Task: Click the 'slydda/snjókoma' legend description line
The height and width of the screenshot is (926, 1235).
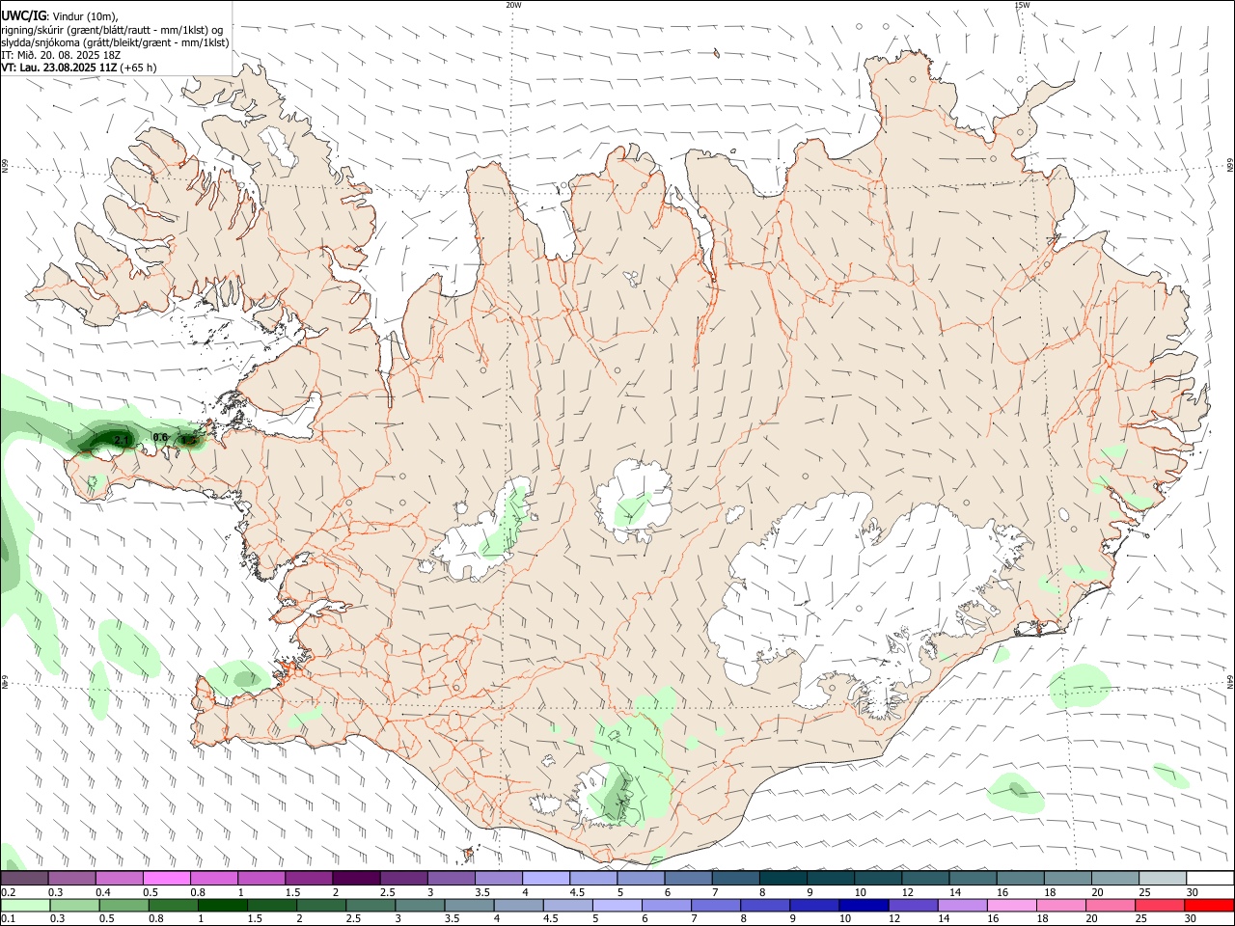Action: coord(115,42)
